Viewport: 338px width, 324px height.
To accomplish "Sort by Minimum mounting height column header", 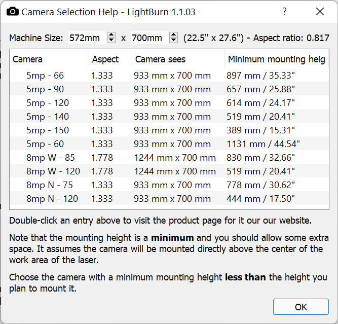I will [x=277, y=59].
